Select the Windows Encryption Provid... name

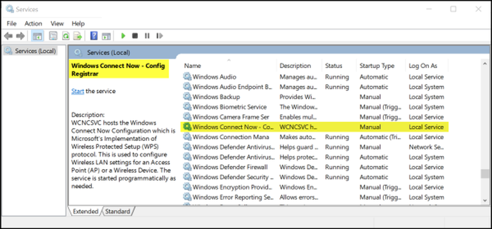(x=232, y=187)
